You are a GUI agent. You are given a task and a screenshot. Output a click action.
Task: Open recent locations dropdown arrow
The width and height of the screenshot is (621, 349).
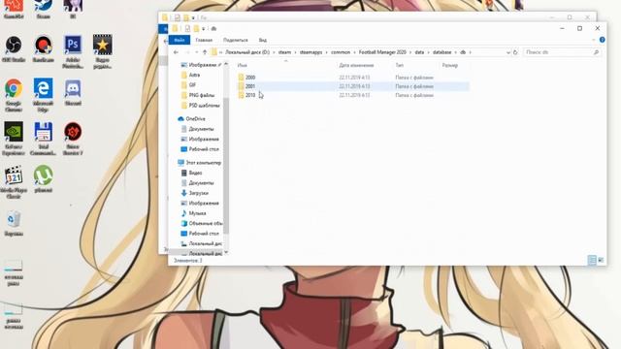click(x=196, y=52)
